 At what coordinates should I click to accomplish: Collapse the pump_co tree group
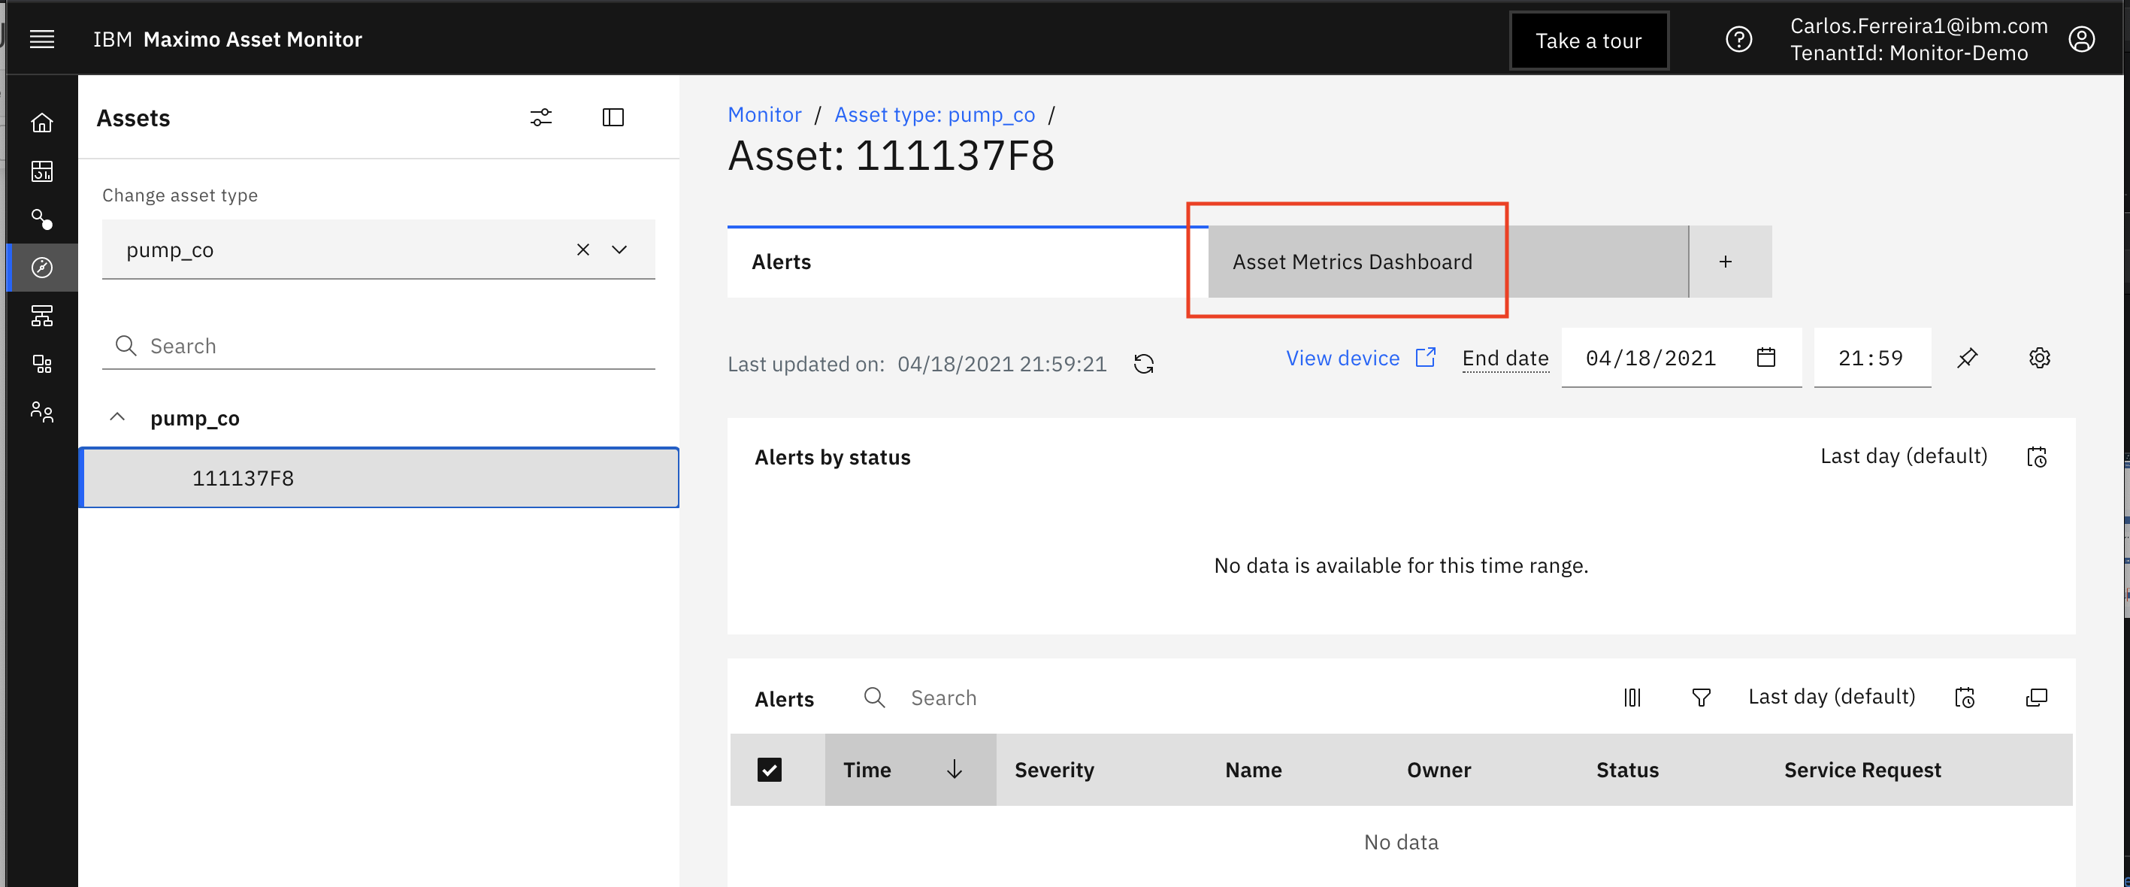(x=117, y=417)
